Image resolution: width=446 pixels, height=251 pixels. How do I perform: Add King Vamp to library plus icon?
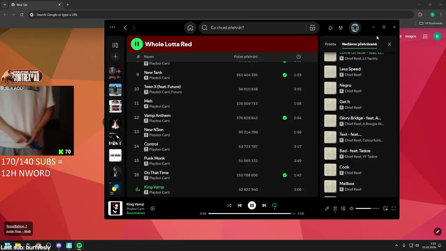click(153, 208)
